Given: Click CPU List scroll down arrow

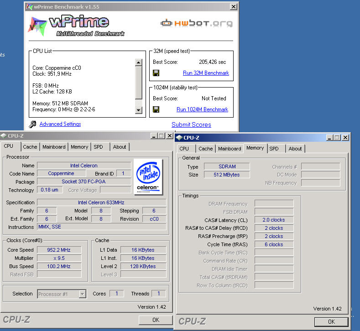Looking at the screenshot, I should 138,110.
